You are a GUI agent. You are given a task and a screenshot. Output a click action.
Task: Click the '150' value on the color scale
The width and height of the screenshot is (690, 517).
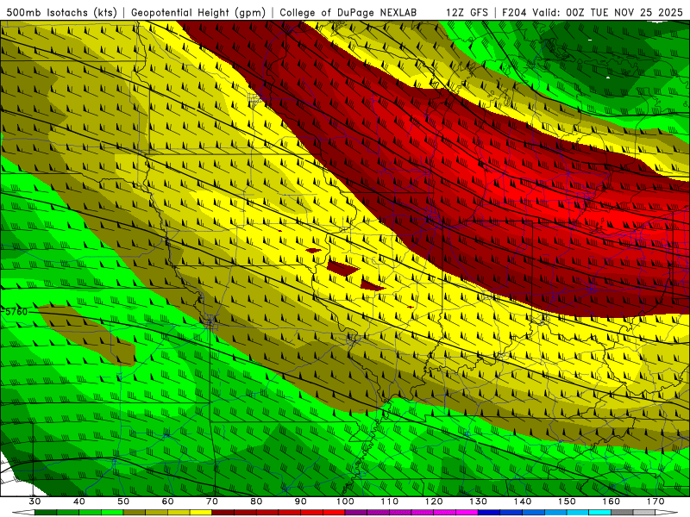tap(567, 501)
